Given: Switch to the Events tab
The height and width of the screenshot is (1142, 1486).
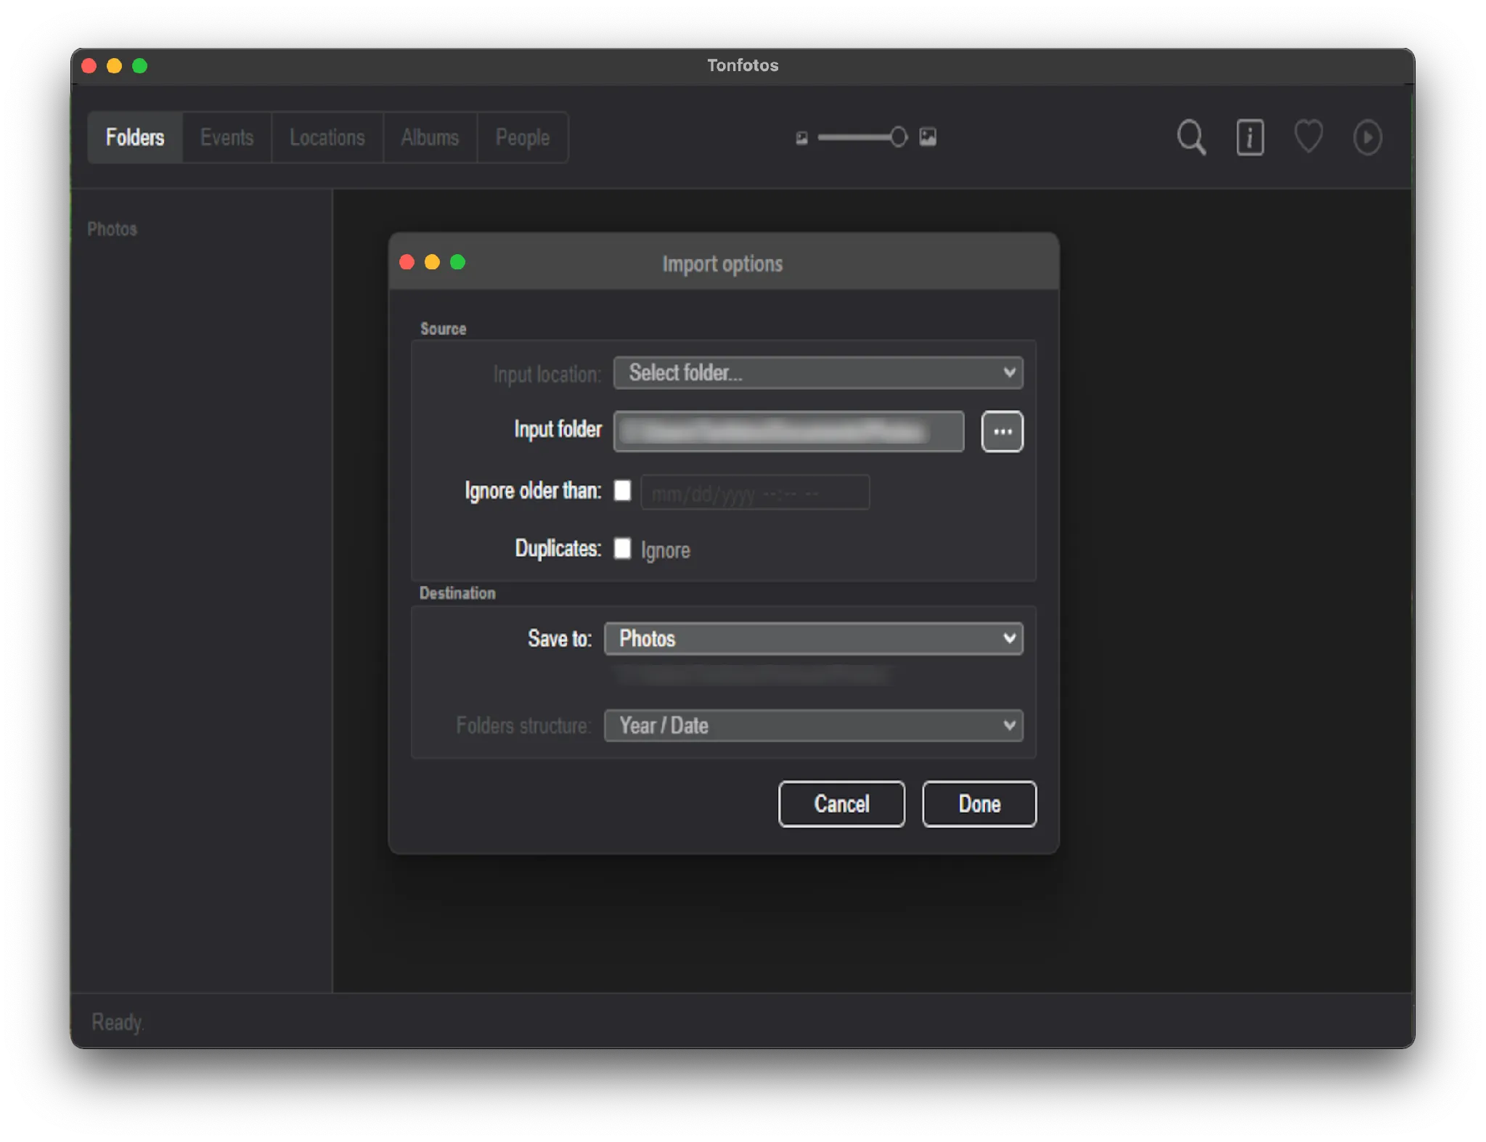Looking at the screenshot, I should click(x=226, y=137).
